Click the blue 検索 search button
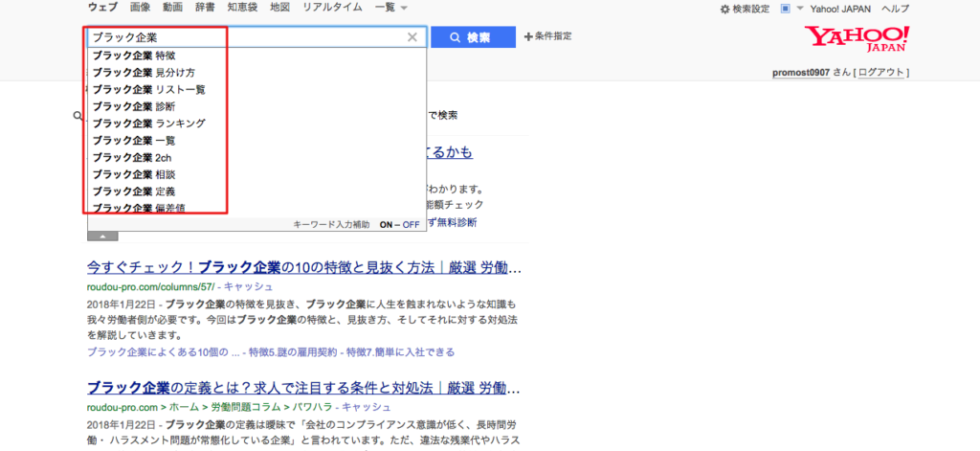The width and height of the screenshot is (980, 451). coord(468,37)
